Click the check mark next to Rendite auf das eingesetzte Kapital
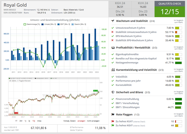 pyautogui.click(x=113, y=58)
